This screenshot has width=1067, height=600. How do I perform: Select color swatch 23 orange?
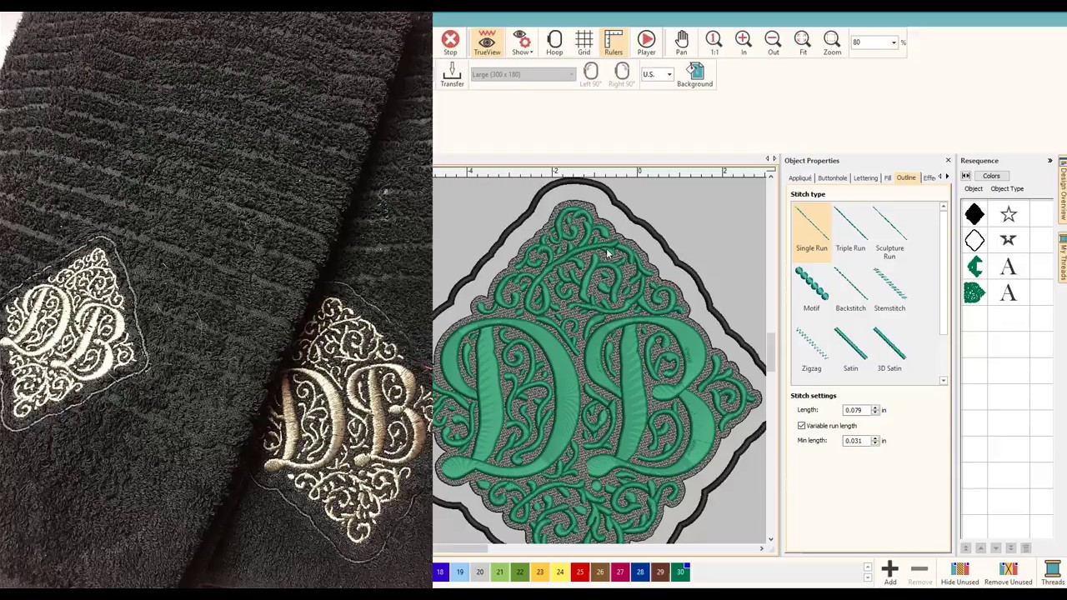540,572
